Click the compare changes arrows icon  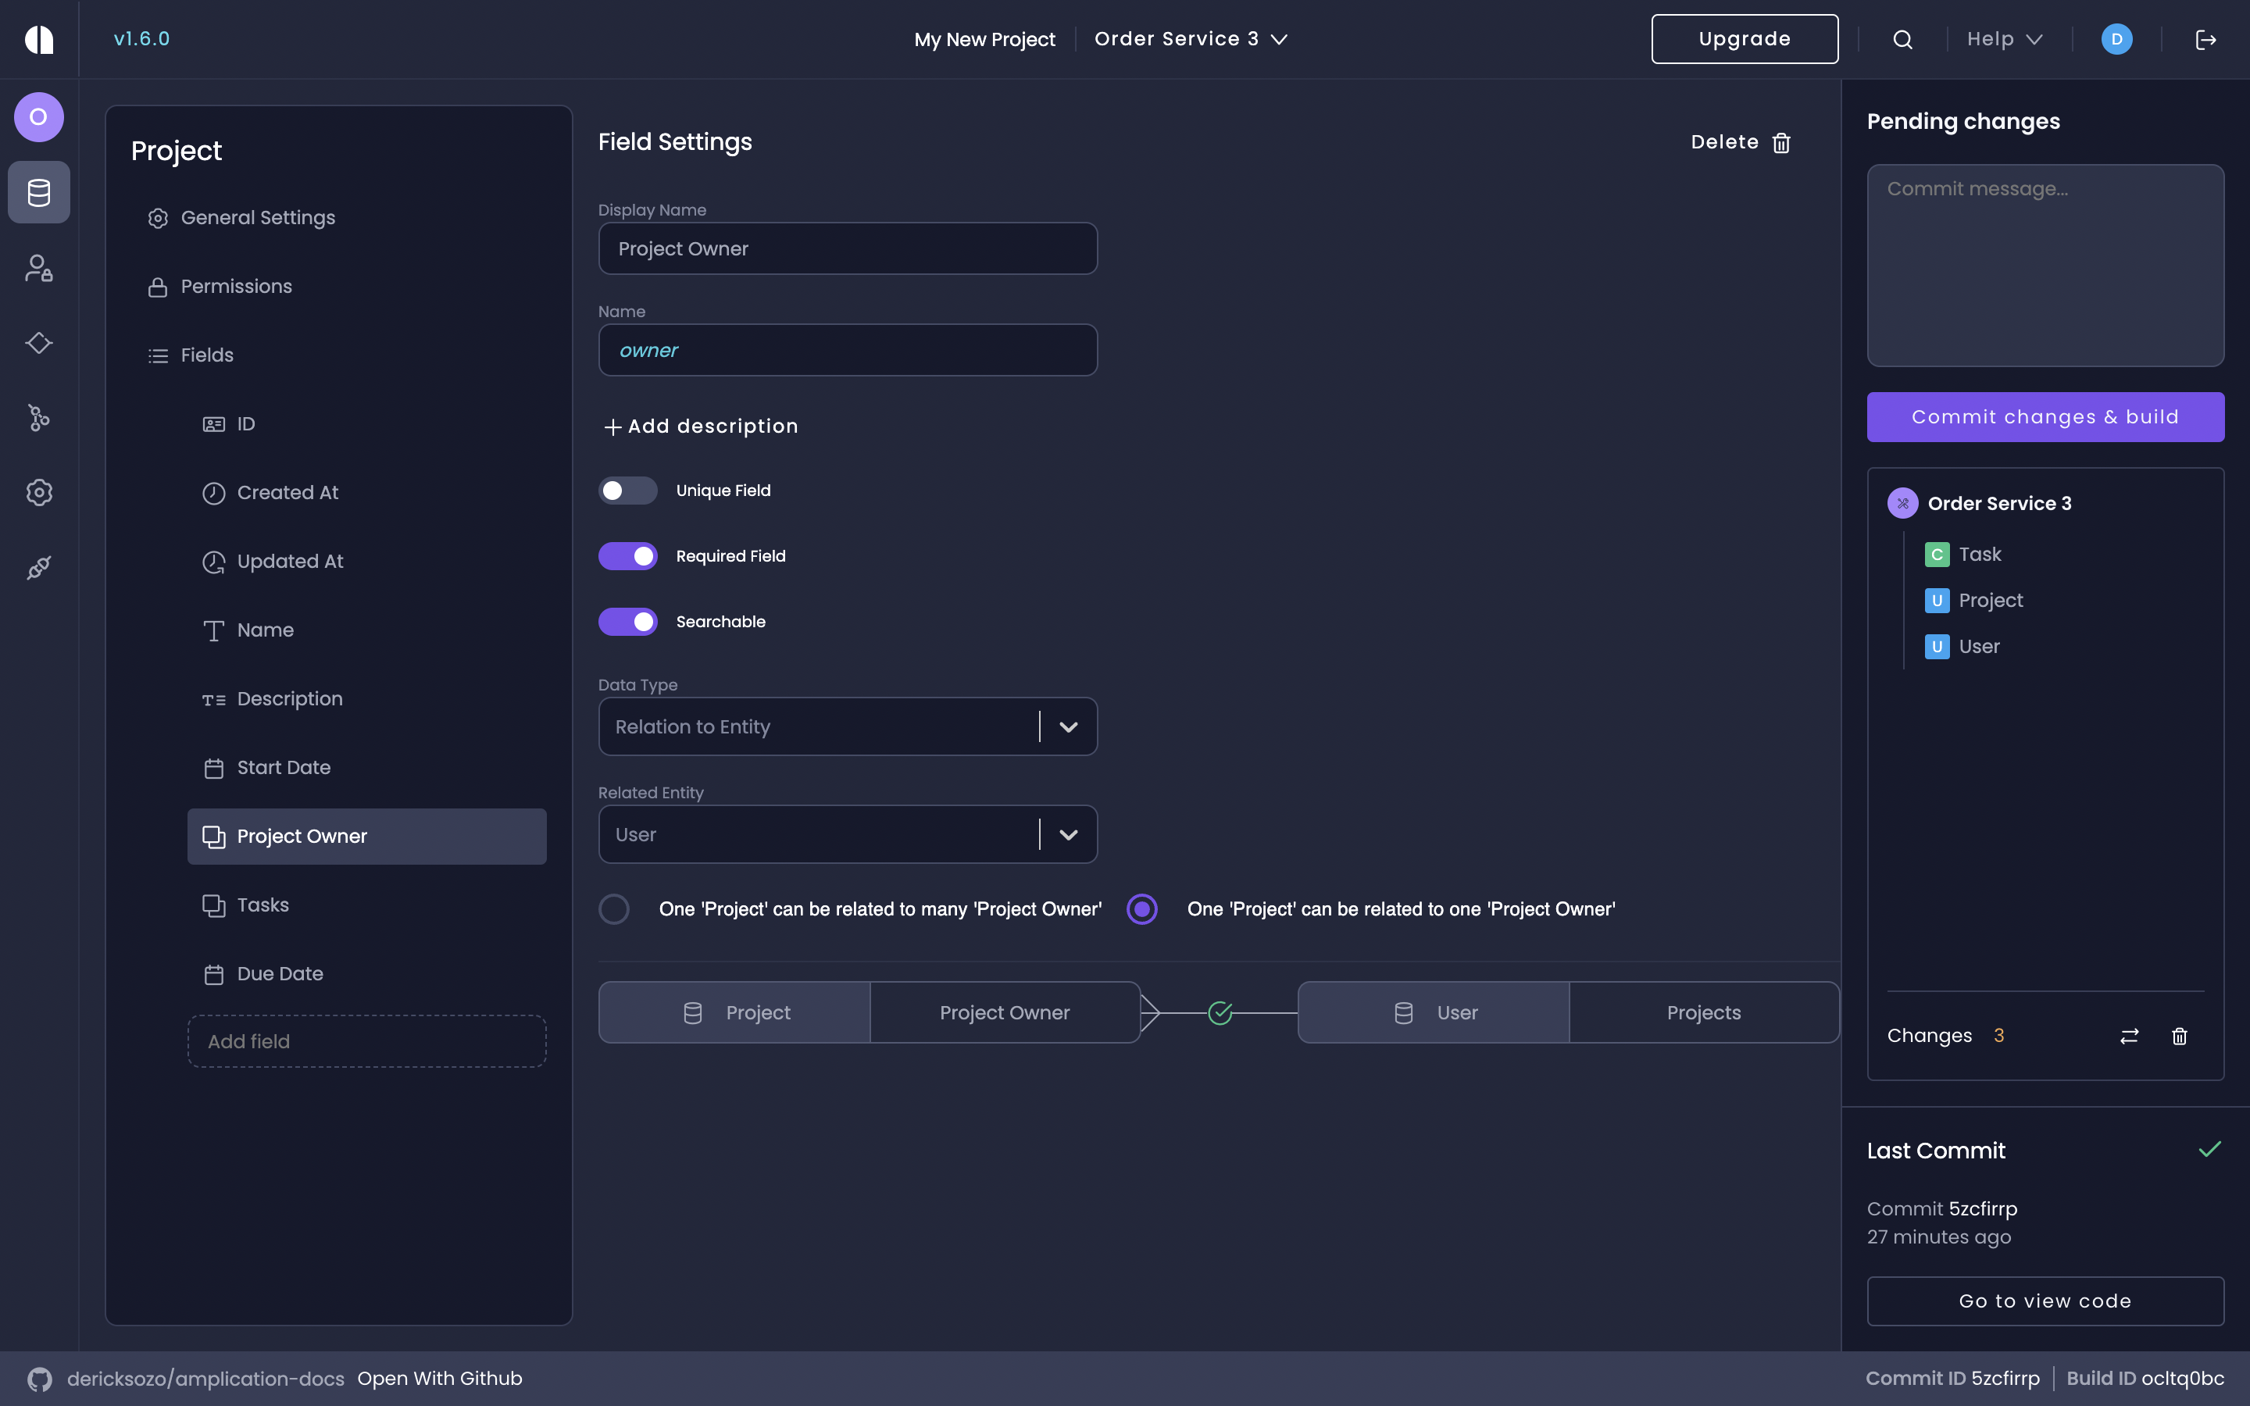(2129, 1036)
